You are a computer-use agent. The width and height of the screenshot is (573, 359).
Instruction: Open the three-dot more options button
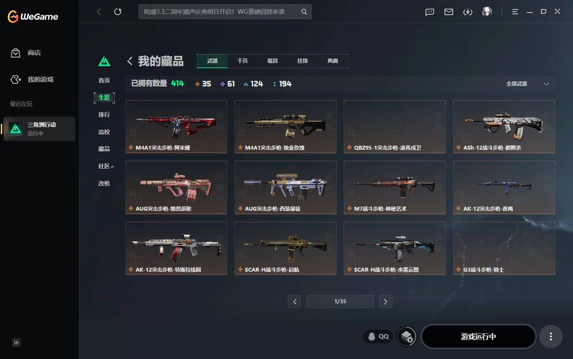[550, 337]
